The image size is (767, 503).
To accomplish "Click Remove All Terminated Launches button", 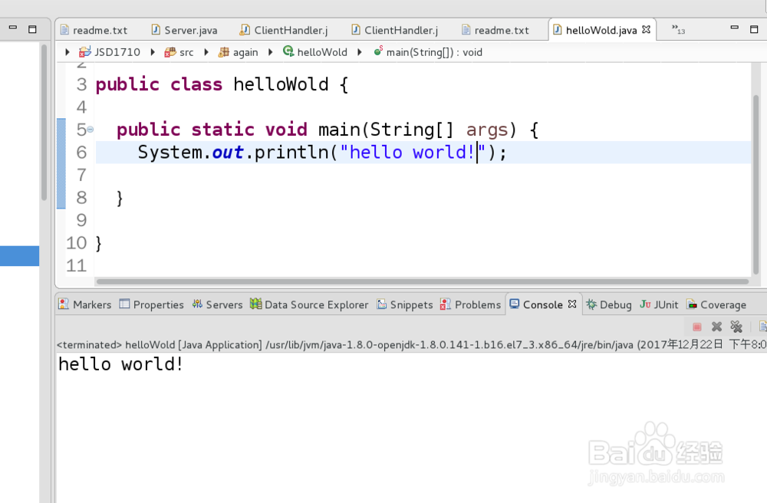I will (x=736, y=327).
